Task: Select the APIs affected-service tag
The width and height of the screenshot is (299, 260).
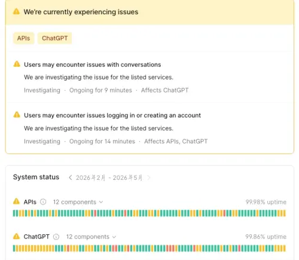Action: tap(24, 38)
